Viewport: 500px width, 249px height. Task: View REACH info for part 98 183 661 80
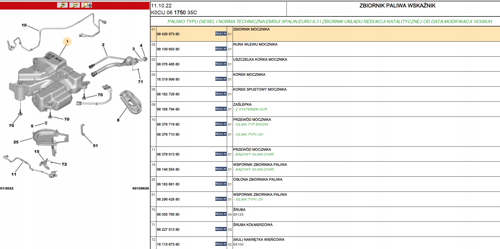pos(221,184)
